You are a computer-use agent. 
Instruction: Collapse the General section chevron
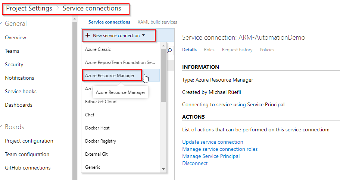click(1, 23)
